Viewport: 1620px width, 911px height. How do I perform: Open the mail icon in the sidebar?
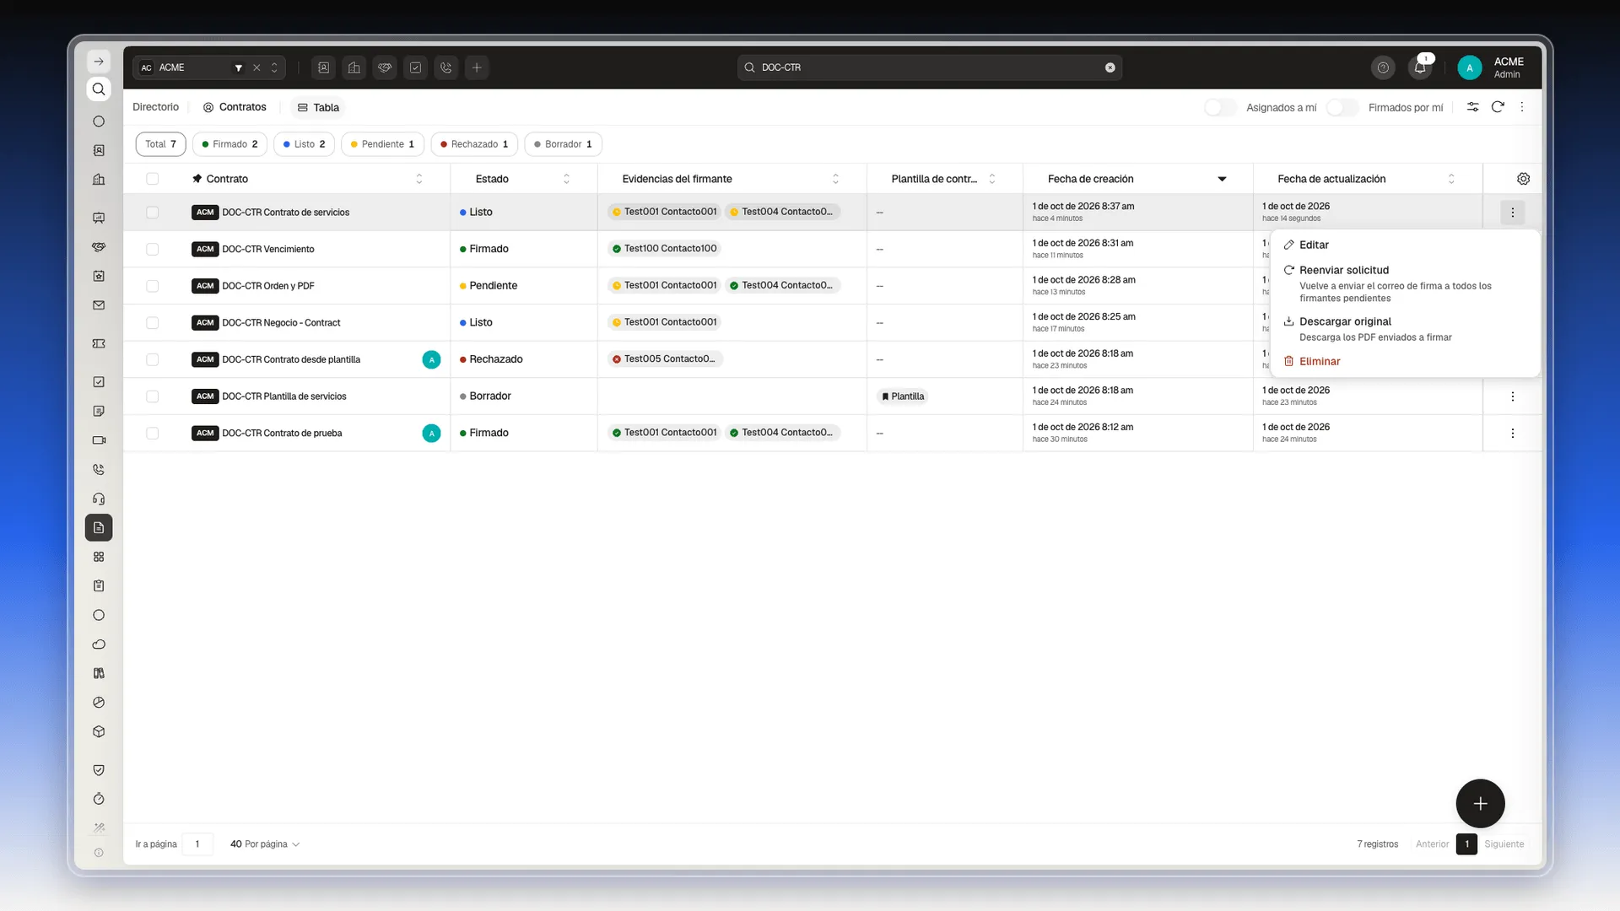click(x=99, y=305)
